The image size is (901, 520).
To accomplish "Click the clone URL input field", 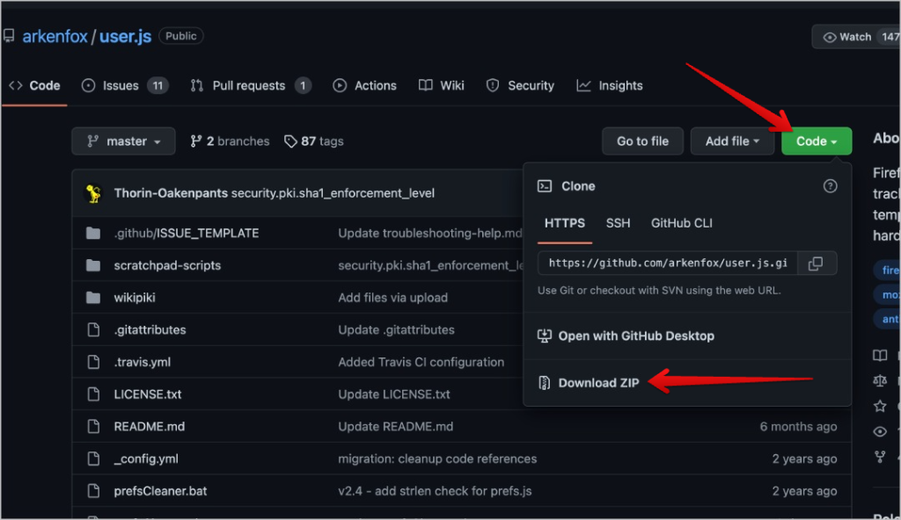I will (668, 264).
